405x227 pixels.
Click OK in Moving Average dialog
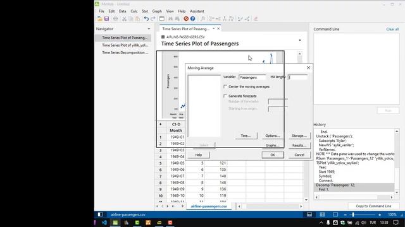pos(273,154)
